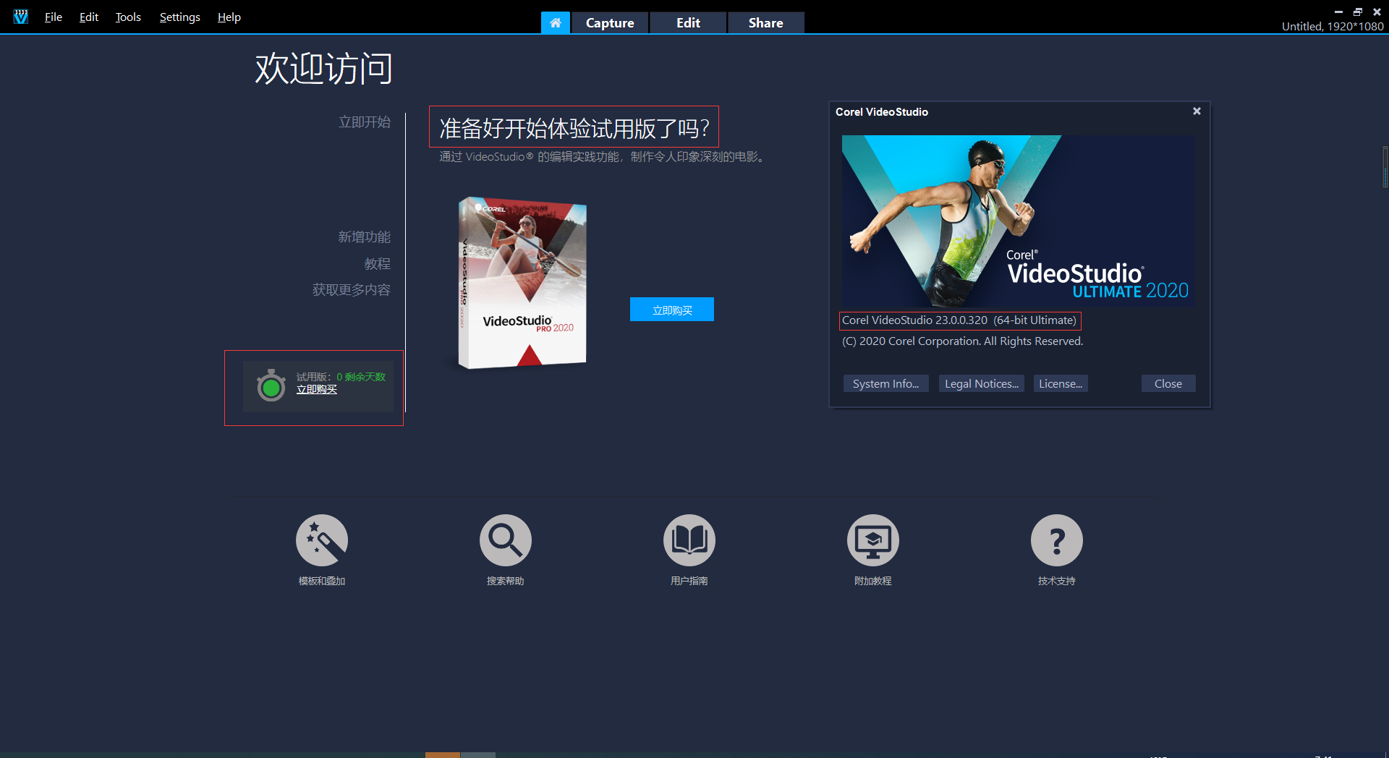Click the VideoStudio Ultimate 2020 splash image
The height and width of the screenshot is (758, 1389).
(x=1019, y=221)
